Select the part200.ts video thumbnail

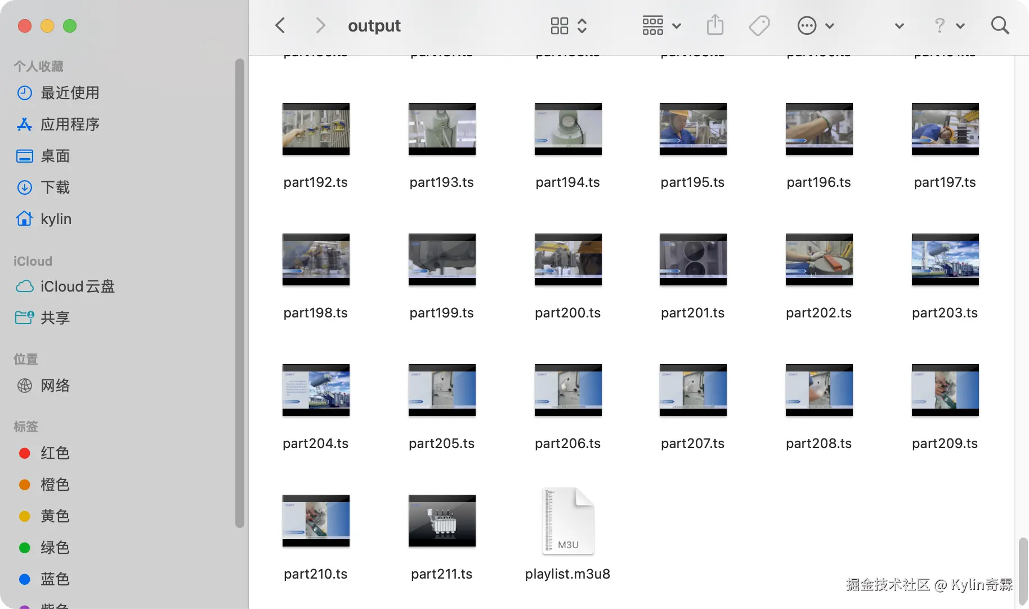coord(568,259)
